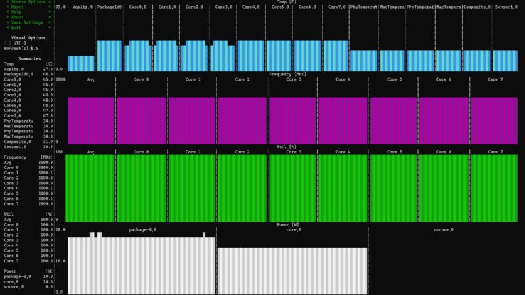
Task: Click Save Settings
Action: (28, 22)
